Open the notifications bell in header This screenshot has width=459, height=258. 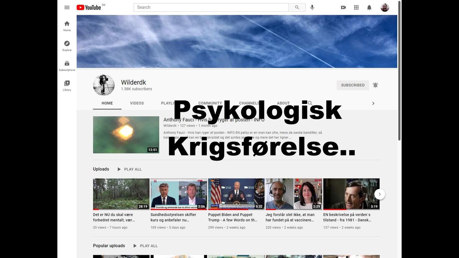pos(369,7)
